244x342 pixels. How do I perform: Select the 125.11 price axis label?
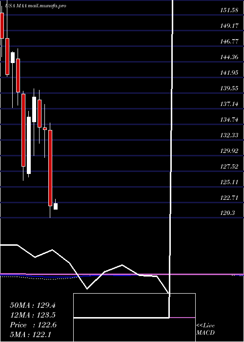[x=229, y=182]
